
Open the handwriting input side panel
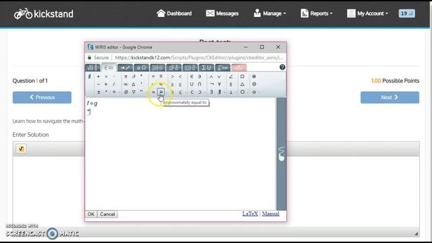[281, 154]
